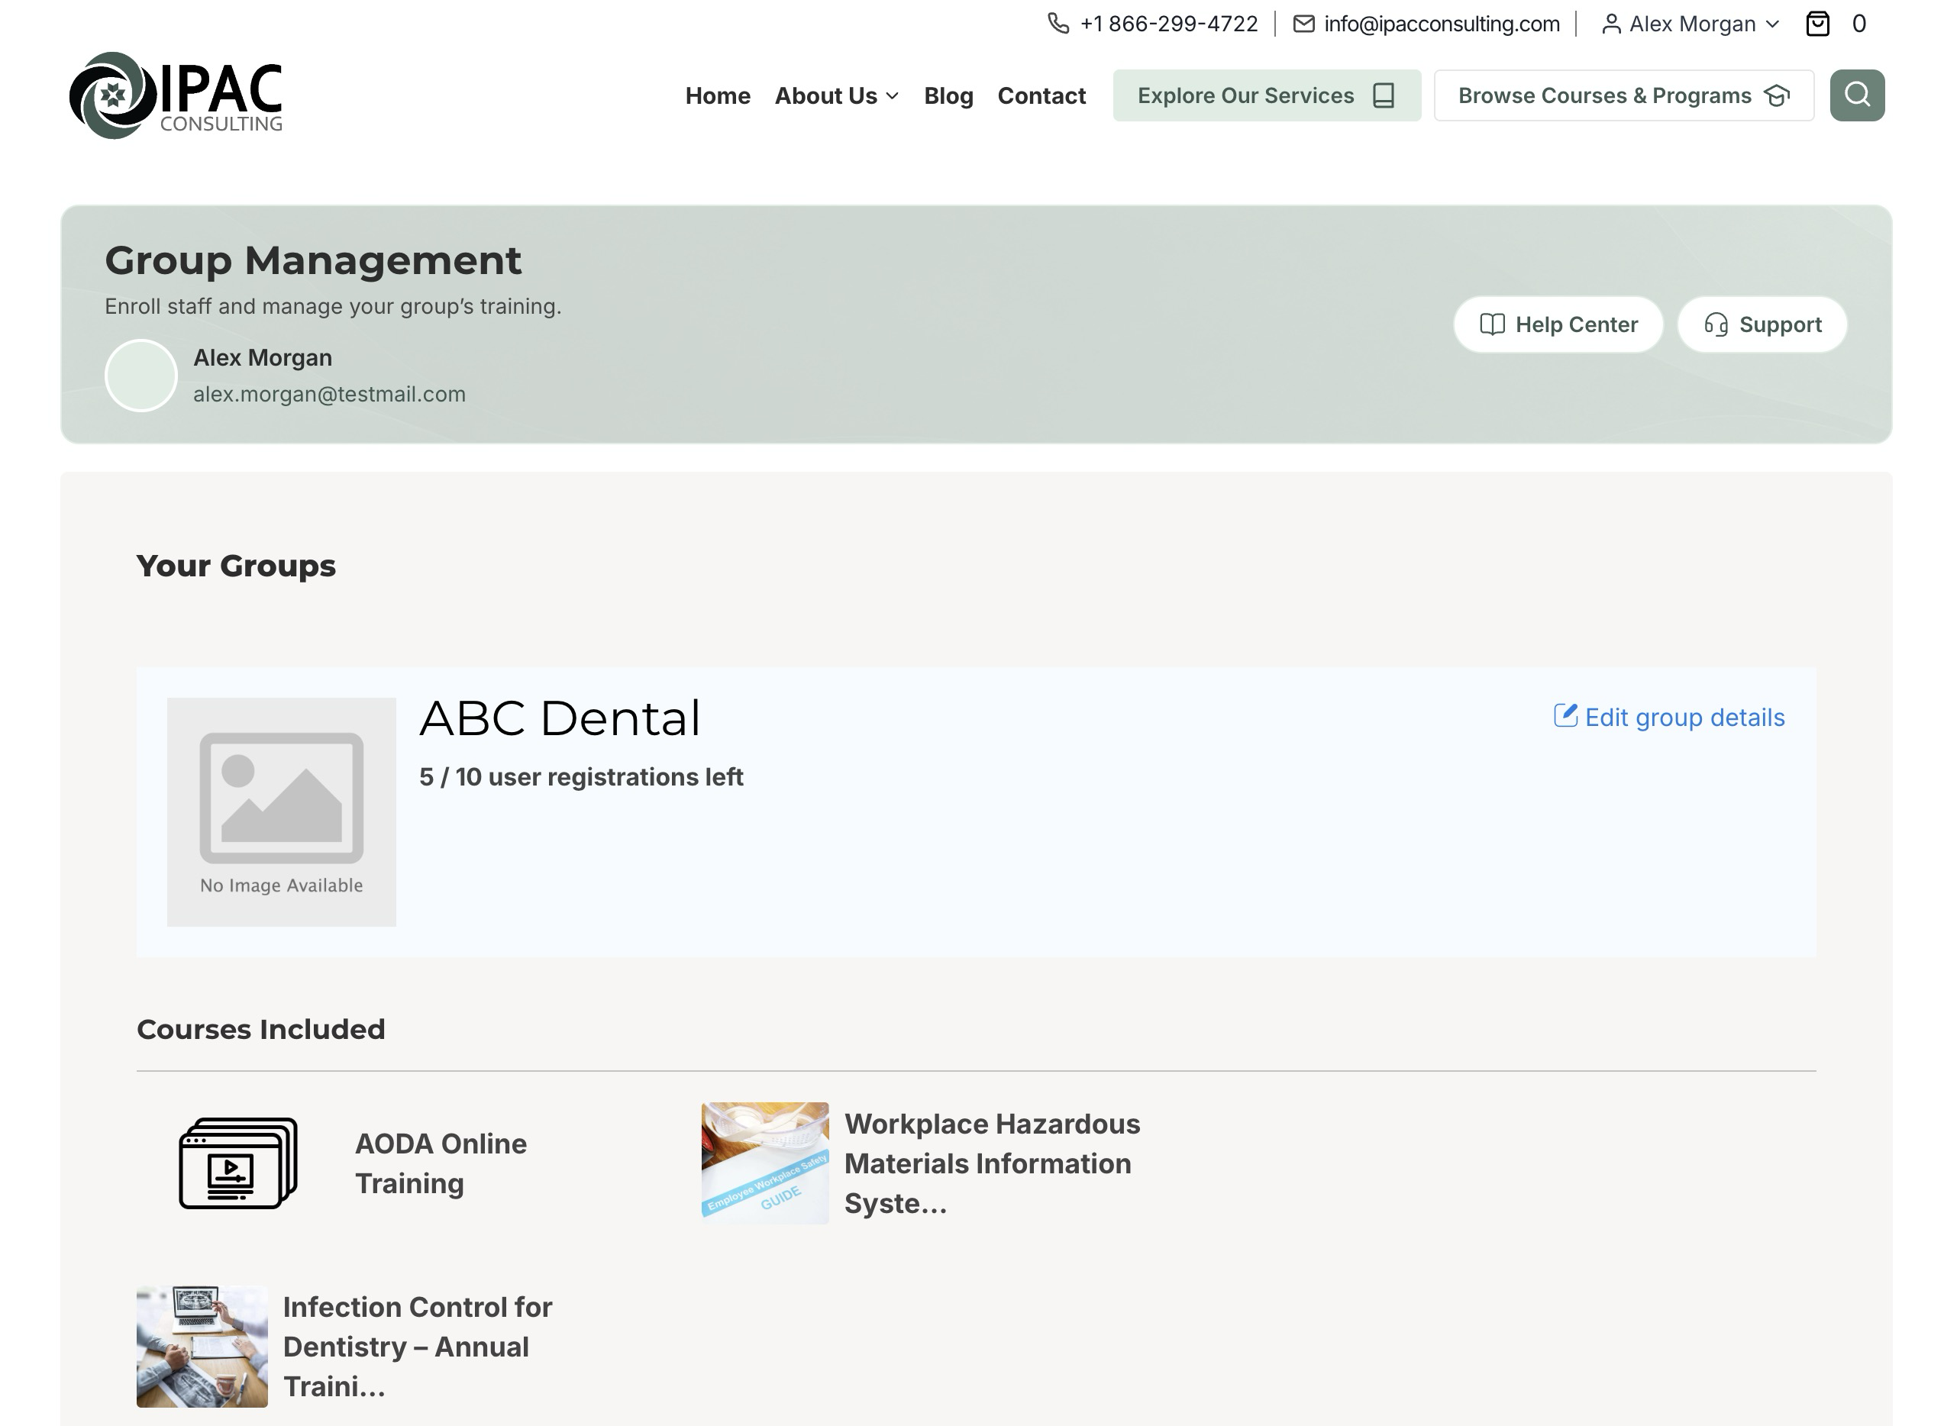
Task: Click the Courses Included heading
Action: [x=260, y=1029]
